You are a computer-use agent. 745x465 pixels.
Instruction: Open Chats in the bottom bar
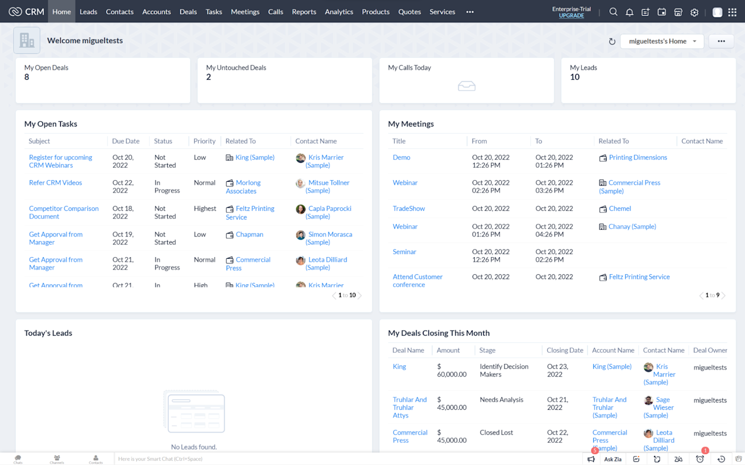18,459
